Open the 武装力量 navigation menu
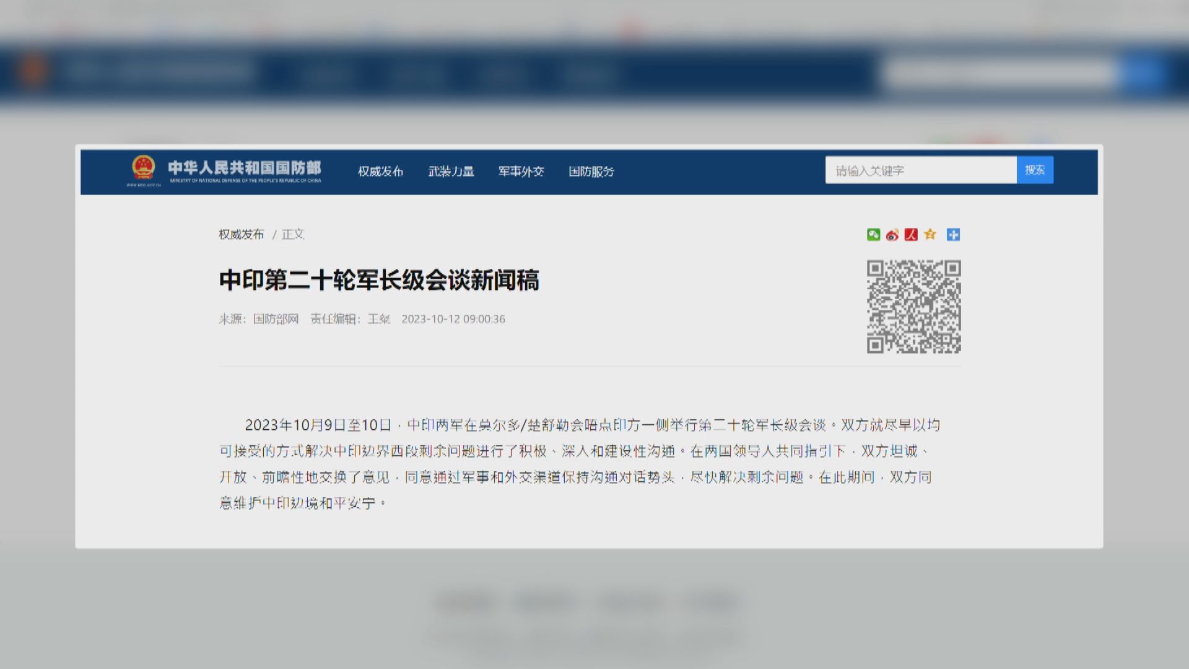The width and height of the screenshot is (1189, 669). (450, 172)
